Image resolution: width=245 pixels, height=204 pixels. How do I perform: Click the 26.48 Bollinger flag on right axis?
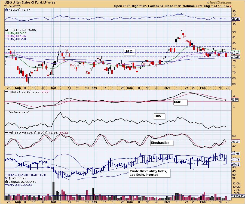pyautogui.click(x=236, y=154)
